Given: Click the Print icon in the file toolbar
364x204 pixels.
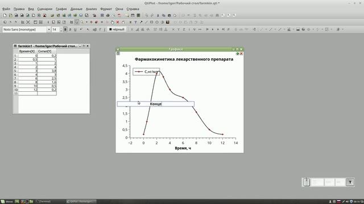Looking at the screenshot, I should click(107, 15).
